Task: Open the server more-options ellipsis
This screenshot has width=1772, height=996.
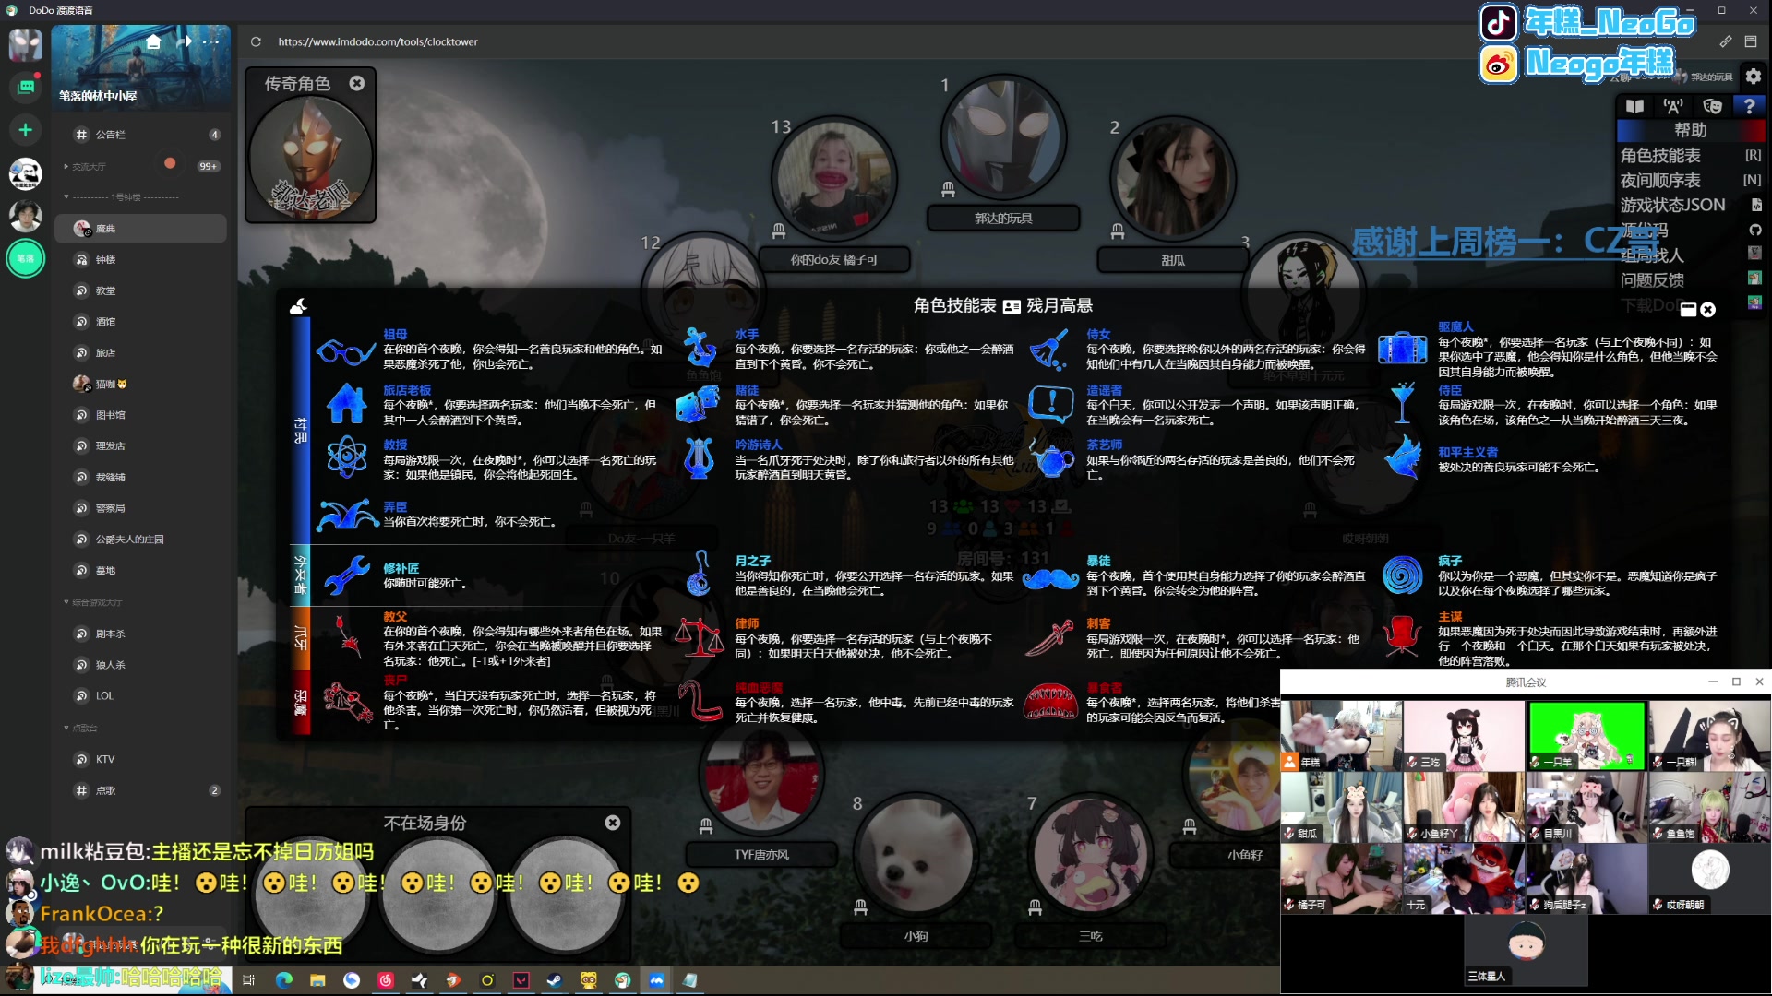Action: 210,41
